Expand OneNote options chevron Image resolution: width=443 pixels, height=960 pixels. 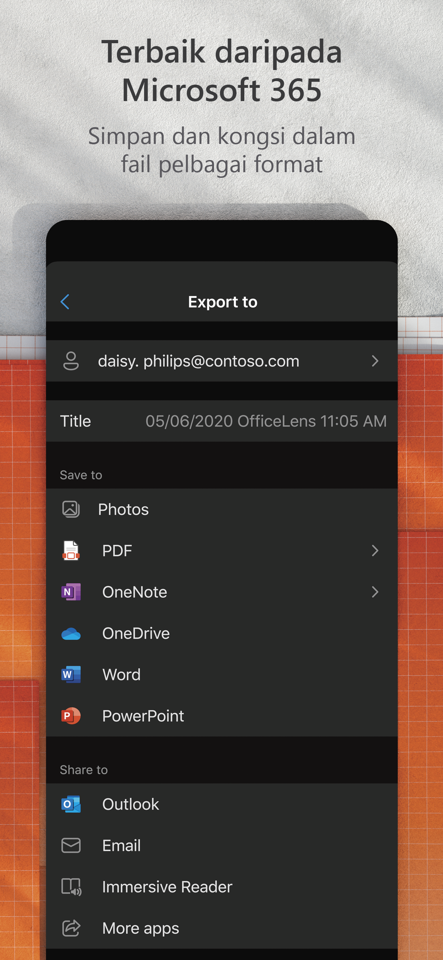[375, 592]
